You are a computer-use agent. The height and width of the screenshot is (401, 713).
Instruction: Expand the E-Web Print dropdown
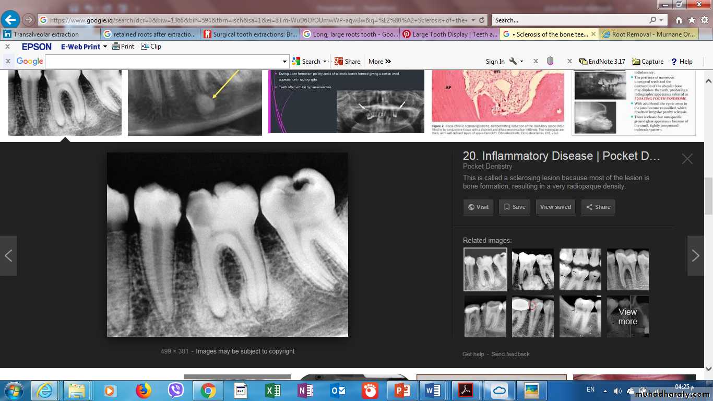point(105,46)
